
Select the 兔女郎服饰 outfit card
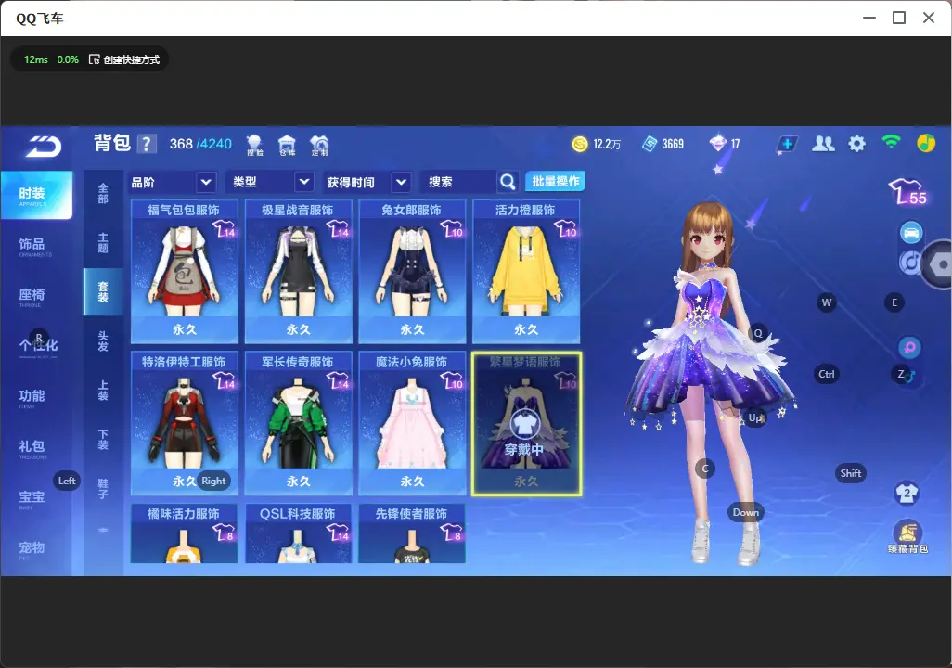[412, 272]
